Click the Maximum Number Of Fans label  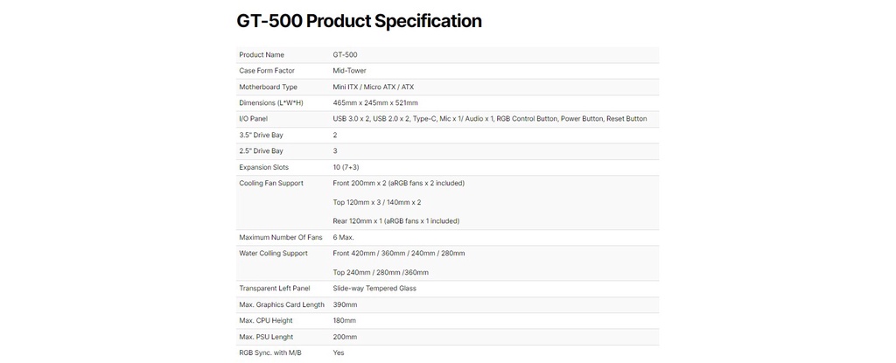pos(281,238)
